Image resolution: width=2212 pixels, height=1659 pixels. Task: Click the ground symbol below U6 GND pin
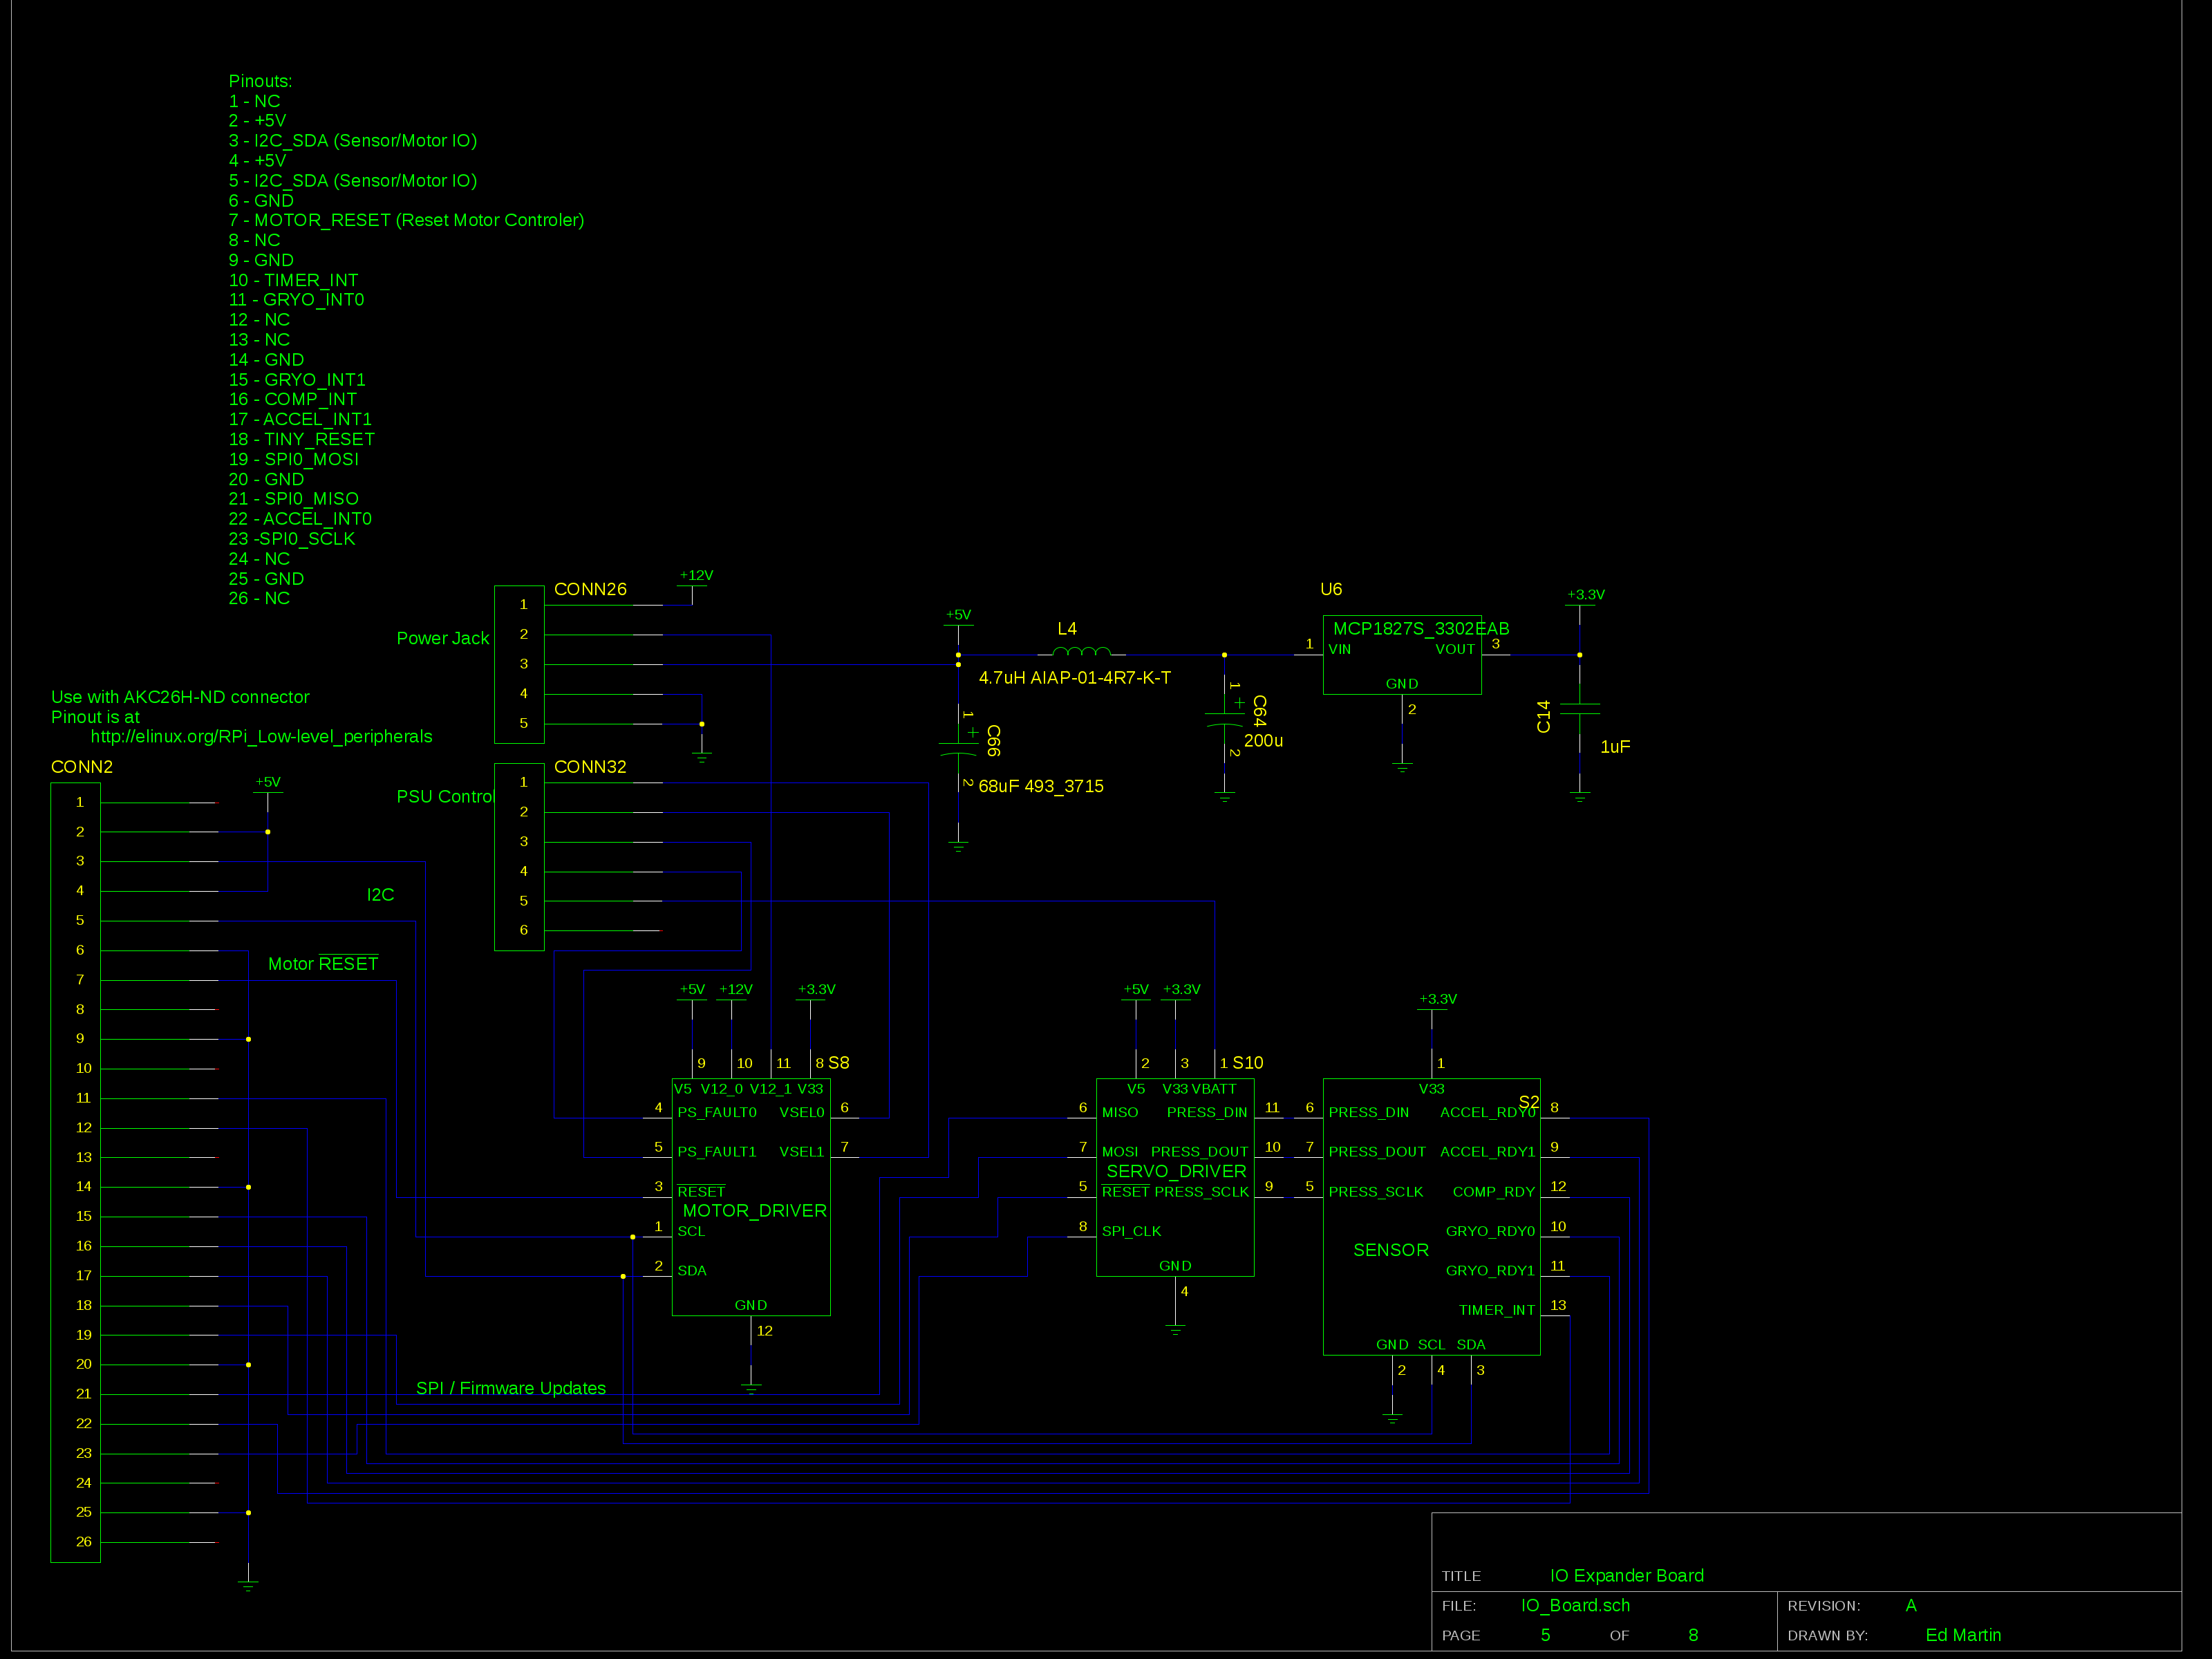click(1402, 767)
